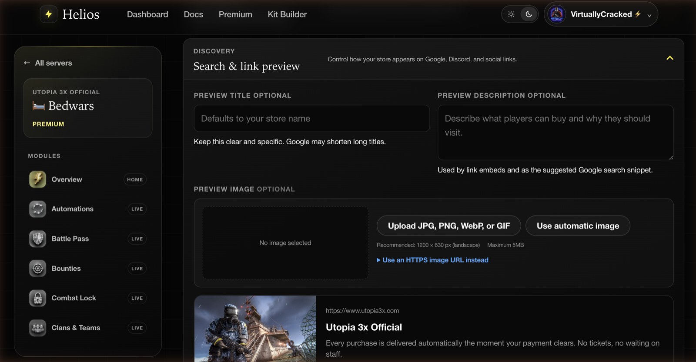Switch to light theme sun icon

click(511, 14)
